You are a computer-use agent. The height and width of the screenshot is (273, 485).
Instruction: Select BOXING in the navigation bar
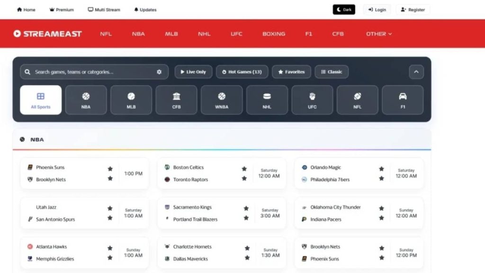pyautogui.click(x=274, y=34)
